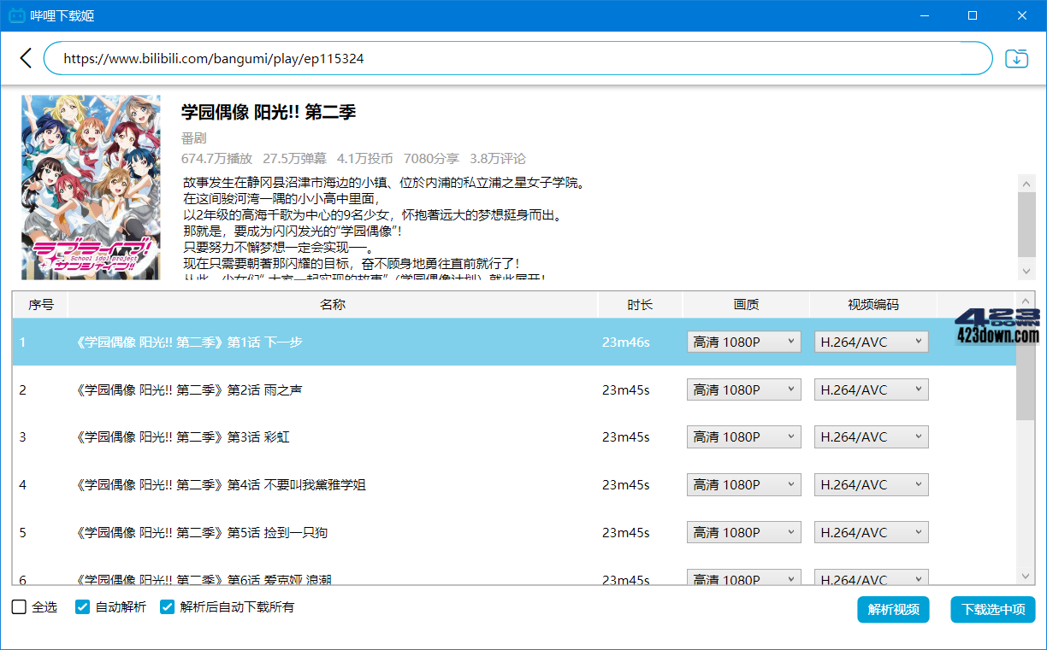
Task: Disable the 自动解析 checkbox
Action: [82, 606]
